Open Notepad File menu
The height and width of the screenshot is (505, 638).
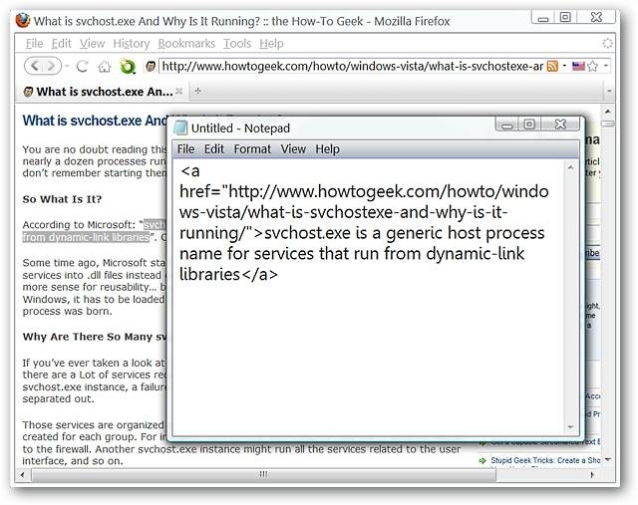coord(185,148)
